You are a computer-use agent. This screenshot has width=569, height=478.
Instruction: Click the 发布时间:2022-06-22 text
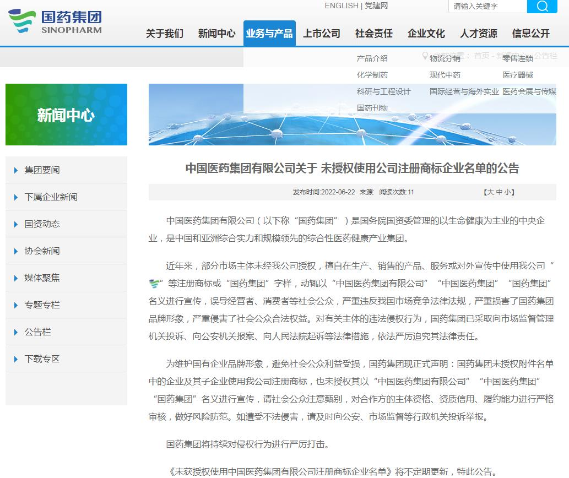(x=324, y=192)
